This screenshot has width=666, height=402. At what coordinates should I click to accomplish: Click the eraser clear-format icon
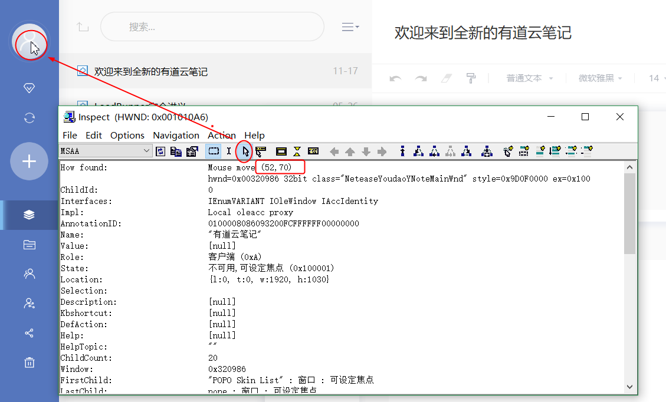(446, 78)
